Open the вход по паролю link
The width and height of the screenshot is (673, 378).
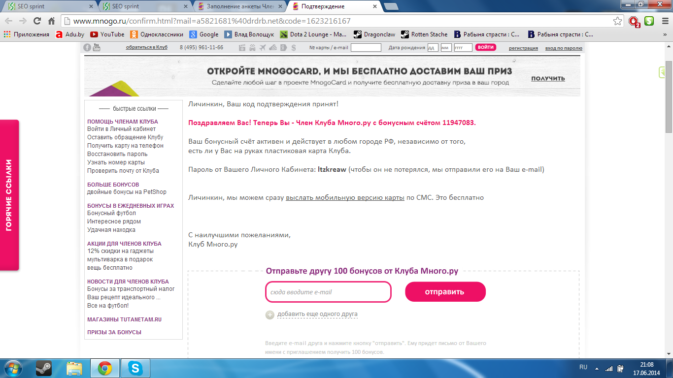564,48
